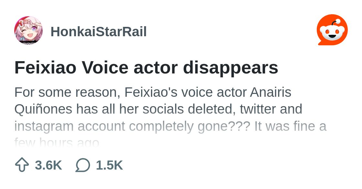Image resolution: width=362 pixels, height=189 pixels.
Task: Click the upvote arrow icon
Action: [22, 165]
